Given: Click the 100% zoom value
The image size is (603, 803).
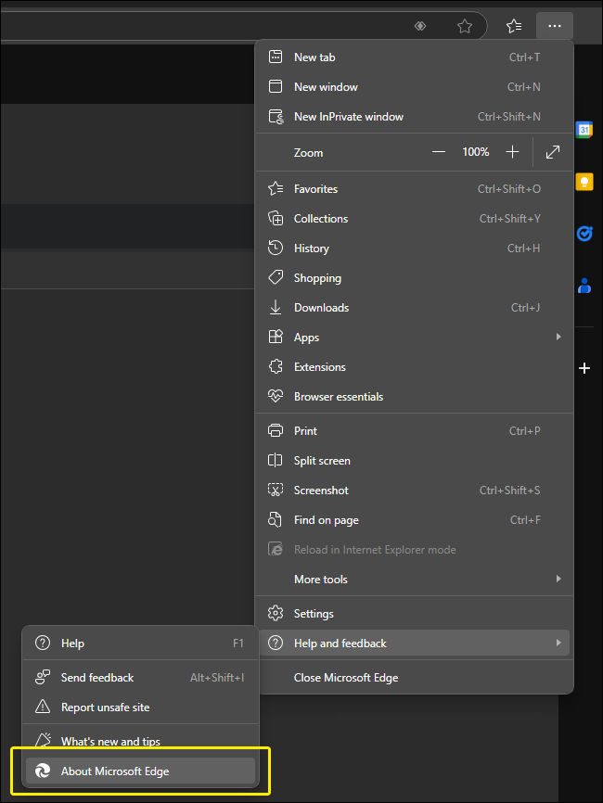Looking at the screenshot, I should [475, 151].
